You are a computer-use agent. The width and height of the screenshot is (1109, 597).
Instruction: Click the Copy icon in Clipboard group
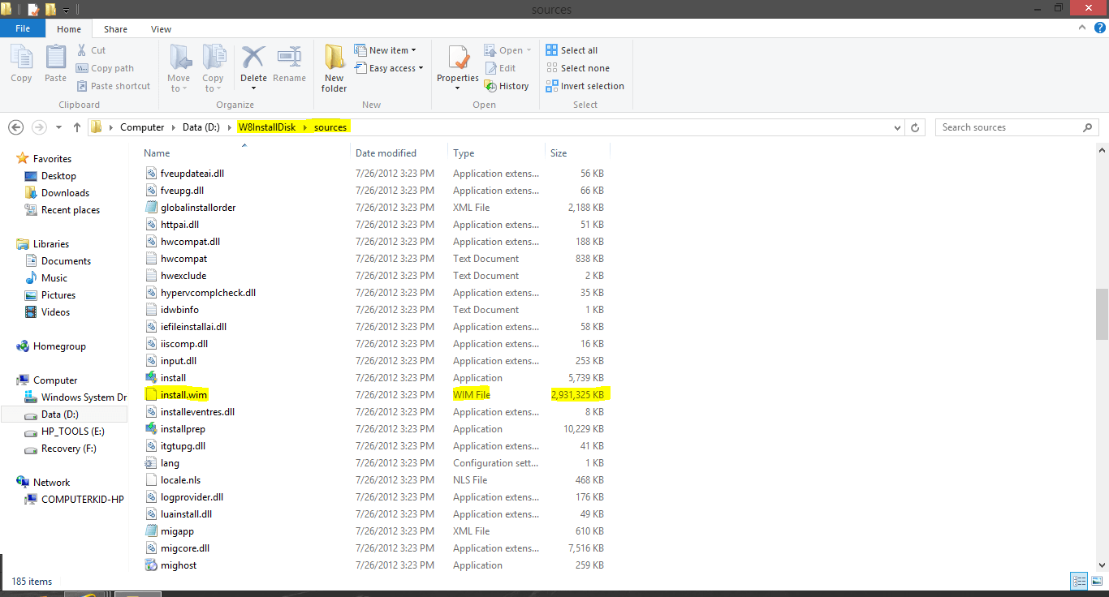(22, 63)
